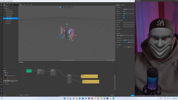
Task: Open the File menu
Action: pyautogui.click(x=1, y=3)
